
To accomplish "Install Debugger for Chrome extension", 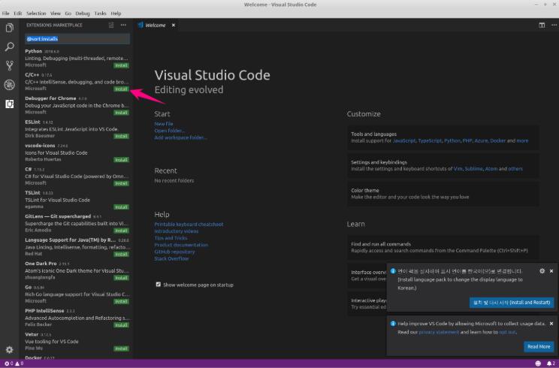I will 121,113.
